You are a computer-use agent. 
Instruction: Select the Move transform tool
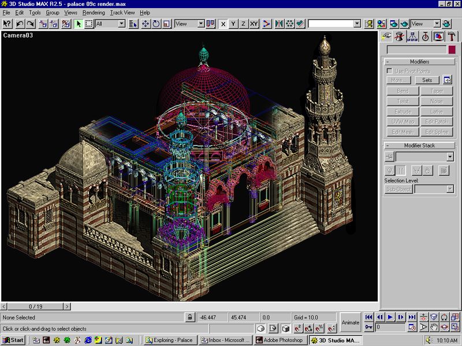coord(146,24)
